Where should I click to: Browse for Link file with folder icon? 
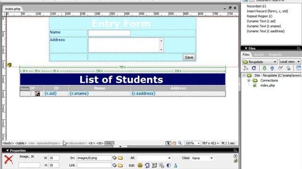pyautogui.click(x=120, y=165)
